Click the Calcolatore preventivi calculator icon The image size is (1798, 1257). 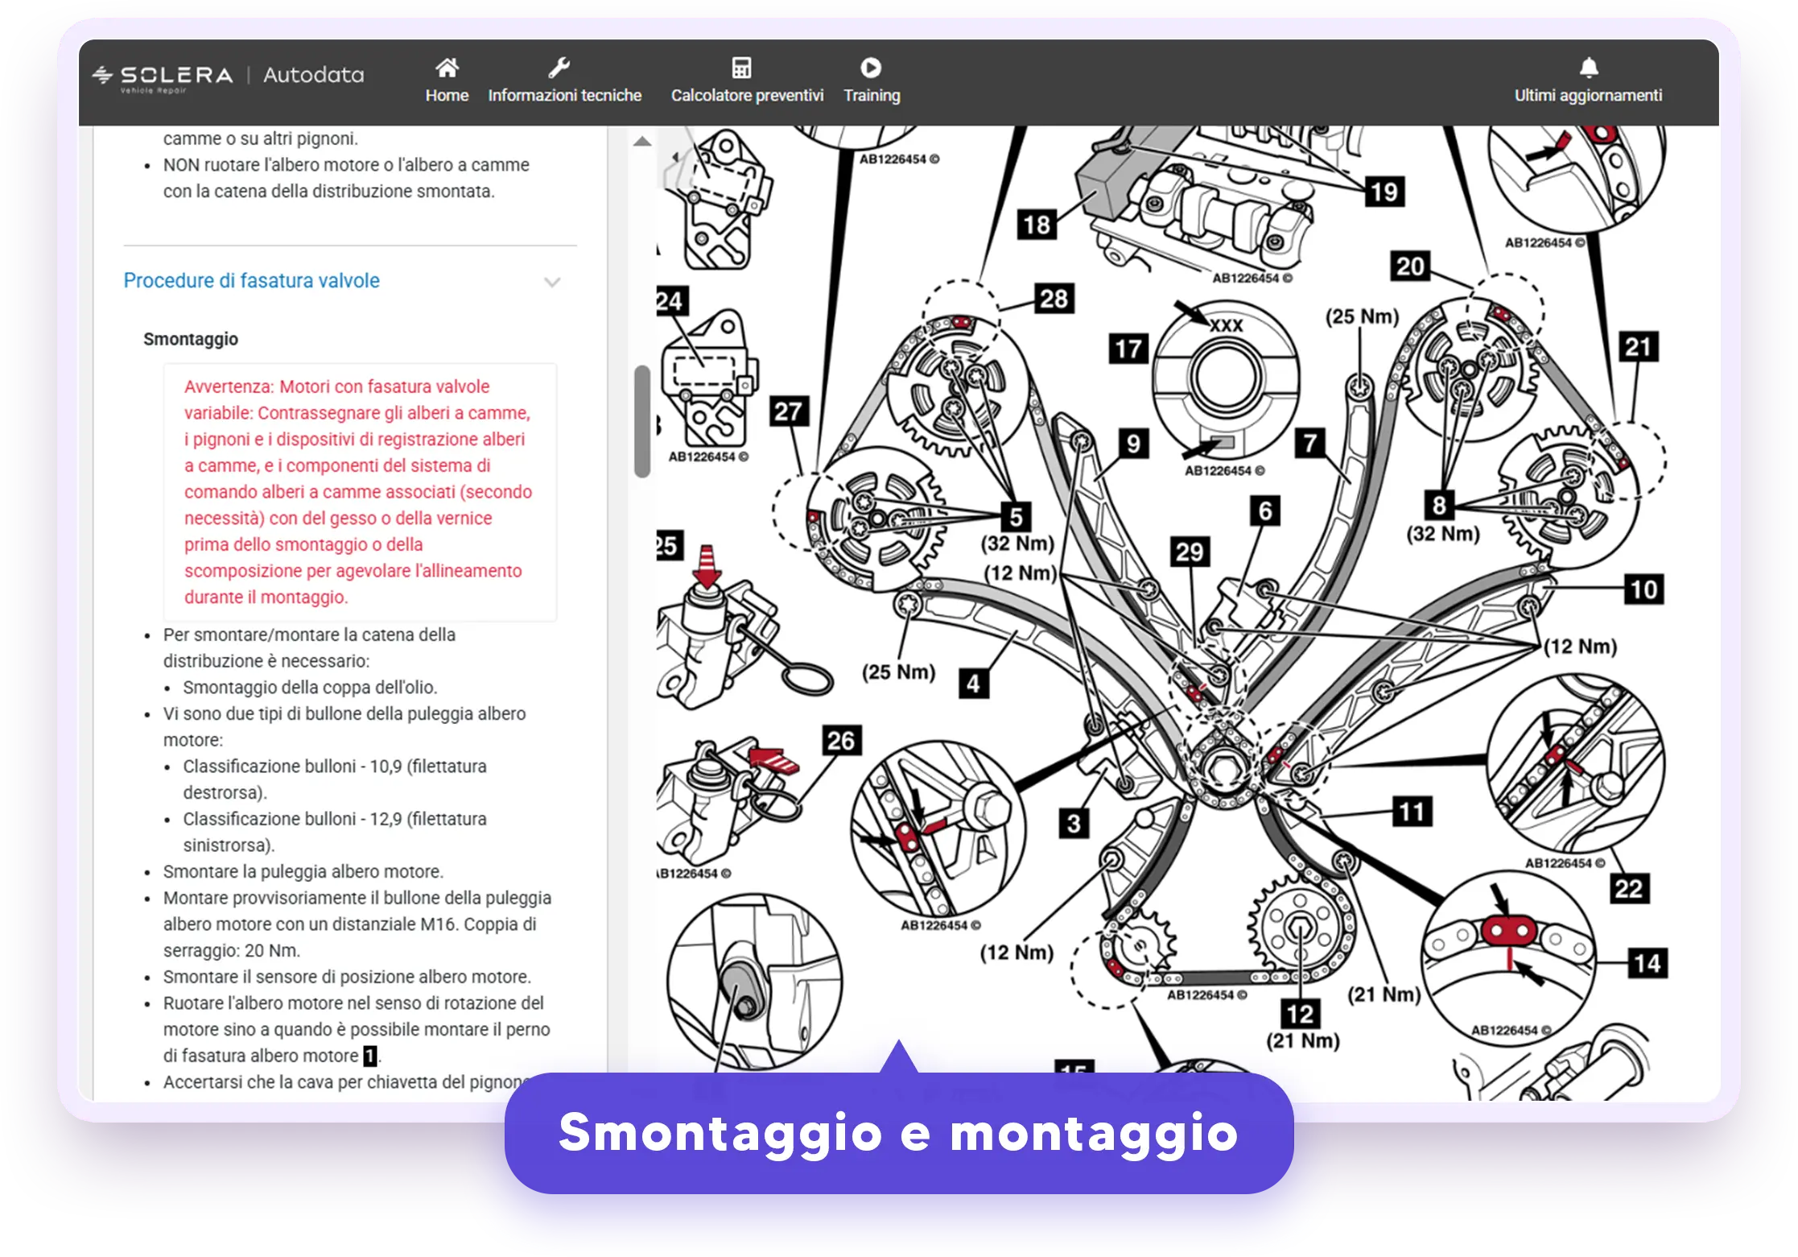741,68
